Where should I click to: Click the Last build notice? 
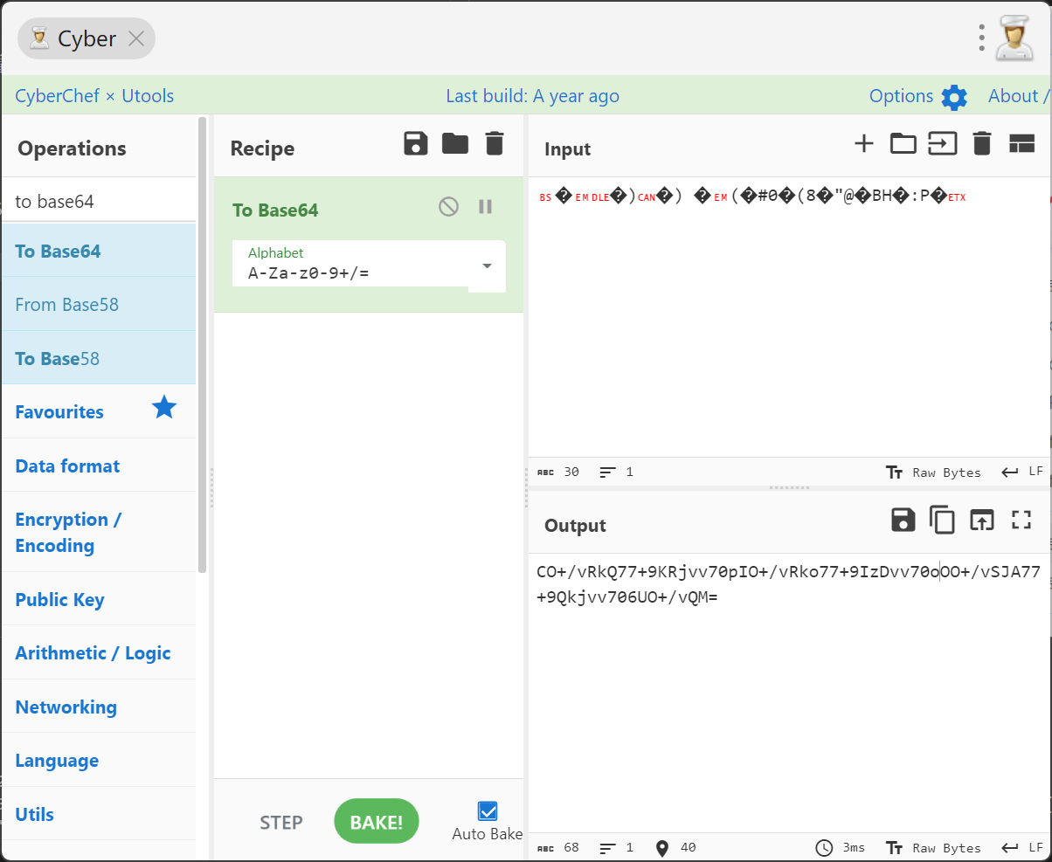[532, 96]
